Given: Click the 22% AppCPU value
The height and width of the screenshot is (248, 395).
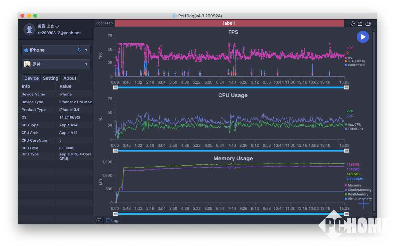Looking at the screenshot, I should pyautogui.click(x=350, y=111).
